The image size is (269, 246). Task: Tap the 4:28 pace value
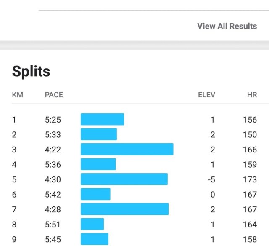[x=53, y=209]
